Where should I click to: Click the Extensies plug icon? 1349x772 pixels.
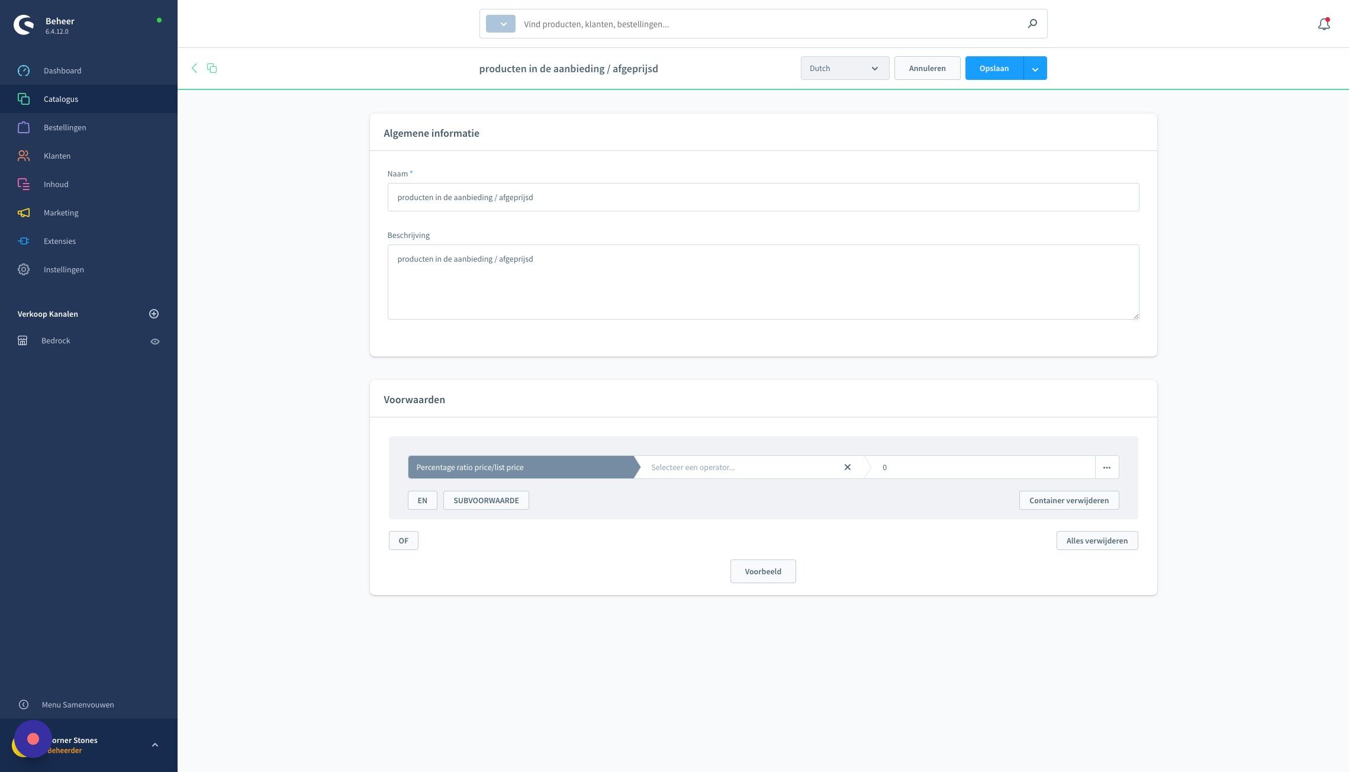tap(24, 241)
